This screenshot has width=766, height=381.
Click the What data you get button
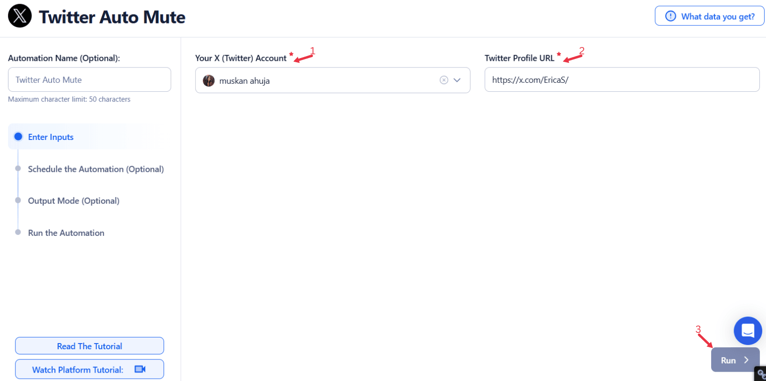tap(709, 16)
